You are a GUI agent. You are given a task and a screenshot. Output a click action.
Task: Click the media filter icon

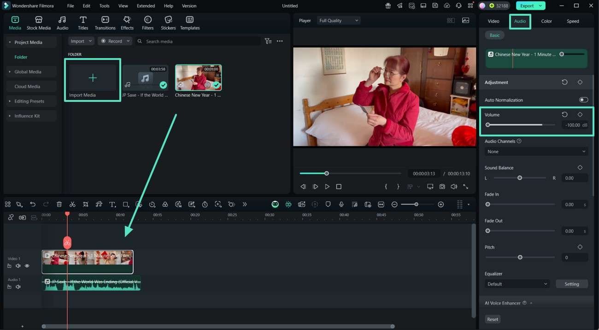(268, 41)
